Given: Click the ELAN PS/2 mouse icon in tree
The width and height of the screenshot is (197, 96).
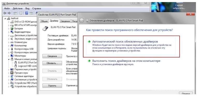Looking at the screenshot, I should point(16,62).
